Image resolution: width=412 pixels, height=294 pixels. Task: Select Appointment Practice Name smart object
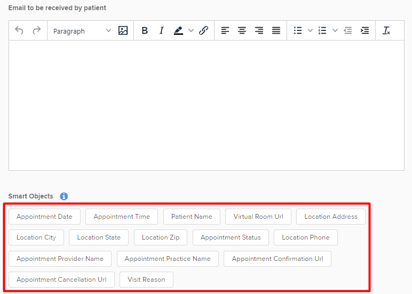click(x=168, y=259)
